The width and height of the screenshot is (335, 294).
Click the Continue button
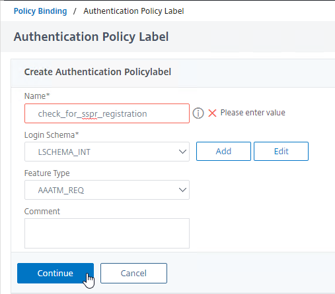pyautogui.click(x=56, y=273)
